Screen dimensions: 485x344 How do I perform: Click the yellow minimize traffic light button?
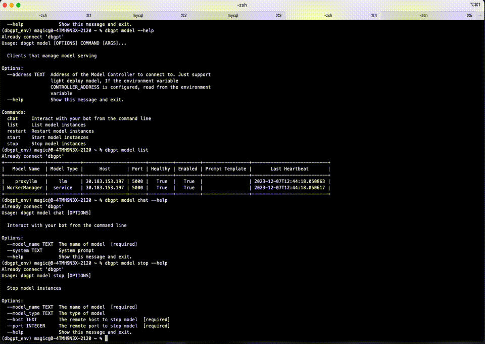click(x=13, y=5)
